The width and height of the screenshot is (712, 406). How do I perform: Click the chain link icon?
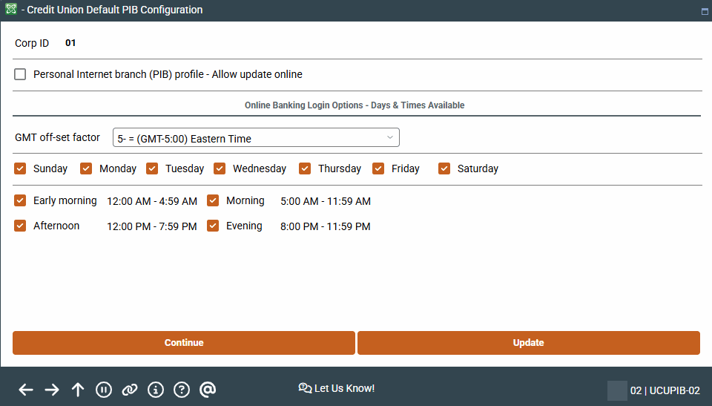130,390
